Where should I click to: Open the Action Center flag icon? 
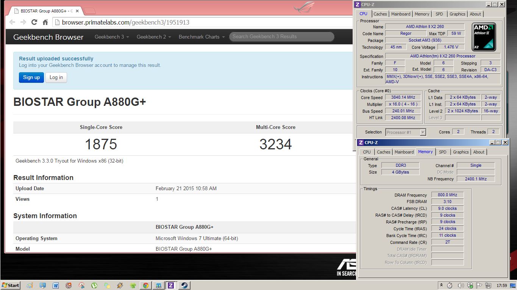[479, 285]
